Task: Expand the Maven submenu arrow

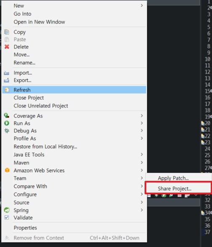Action: (x=142, y=162)
